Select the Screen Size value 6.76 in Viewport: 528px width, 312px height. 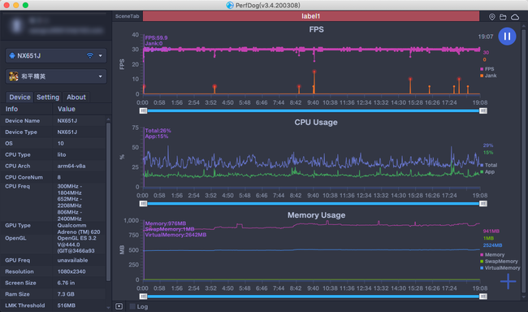click(66, 283)
